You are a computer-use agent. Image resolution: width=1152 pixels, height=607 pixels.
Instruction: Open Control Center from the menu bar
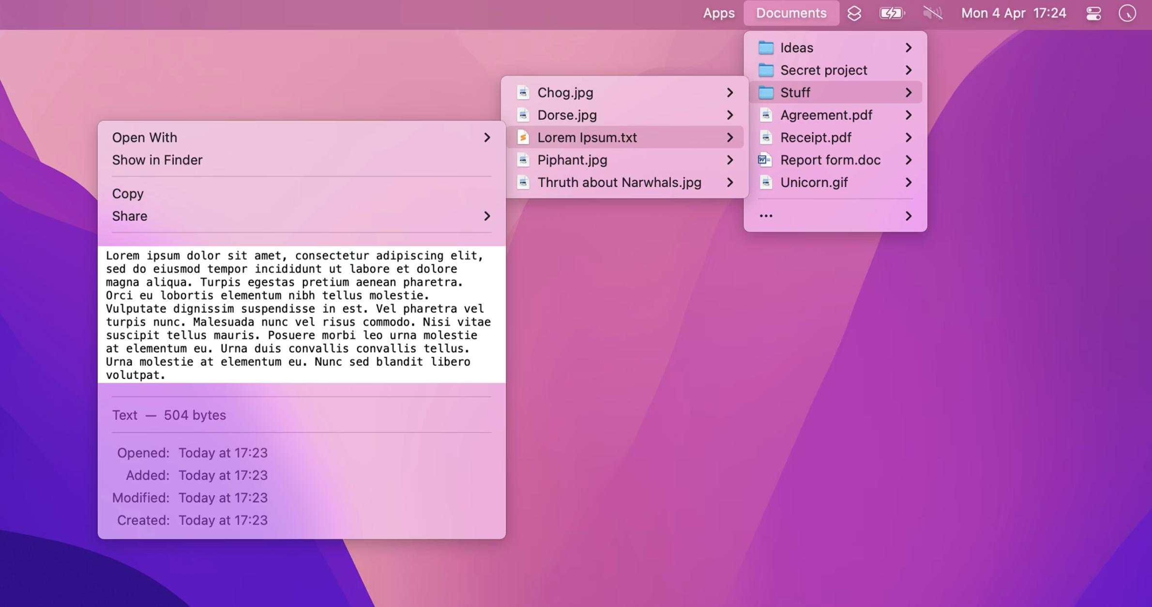[x=1093, y=13]
